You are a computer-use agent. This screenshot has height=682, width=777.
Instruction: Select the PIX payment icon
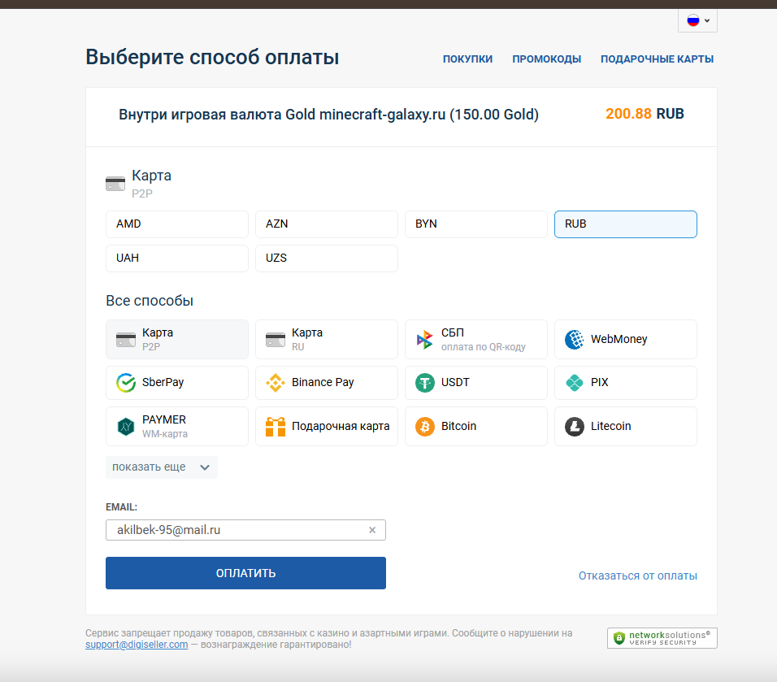(x=575, y=383)
